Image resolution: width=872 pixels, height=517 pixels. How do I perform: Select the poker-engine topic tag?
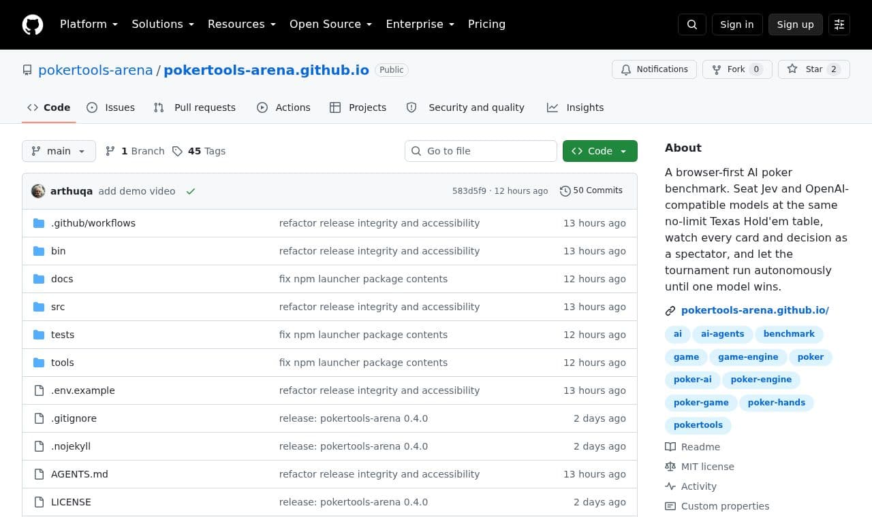761,380
